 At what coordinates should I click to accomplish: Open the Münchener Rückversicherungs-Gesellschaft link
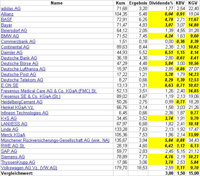point(55,140)
